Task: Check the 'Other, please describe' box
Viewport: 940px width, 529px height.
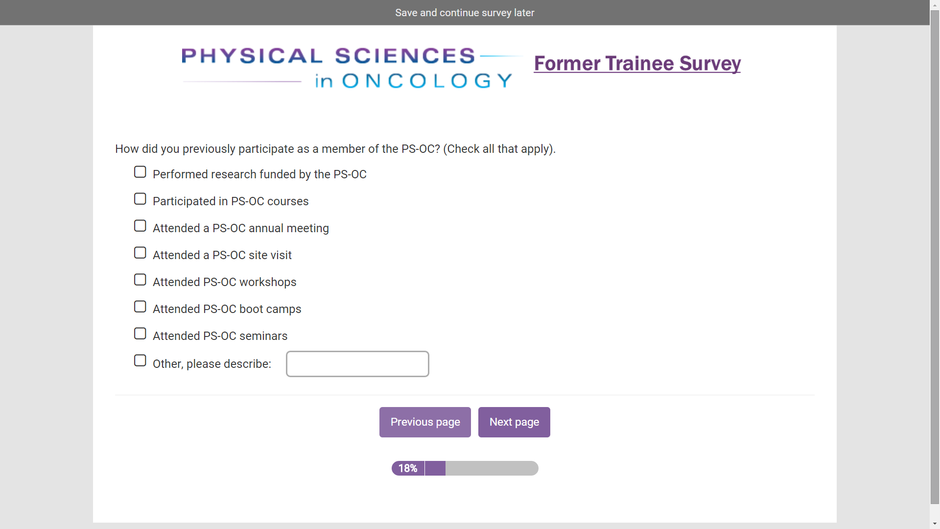Action: tap(140, 361)
